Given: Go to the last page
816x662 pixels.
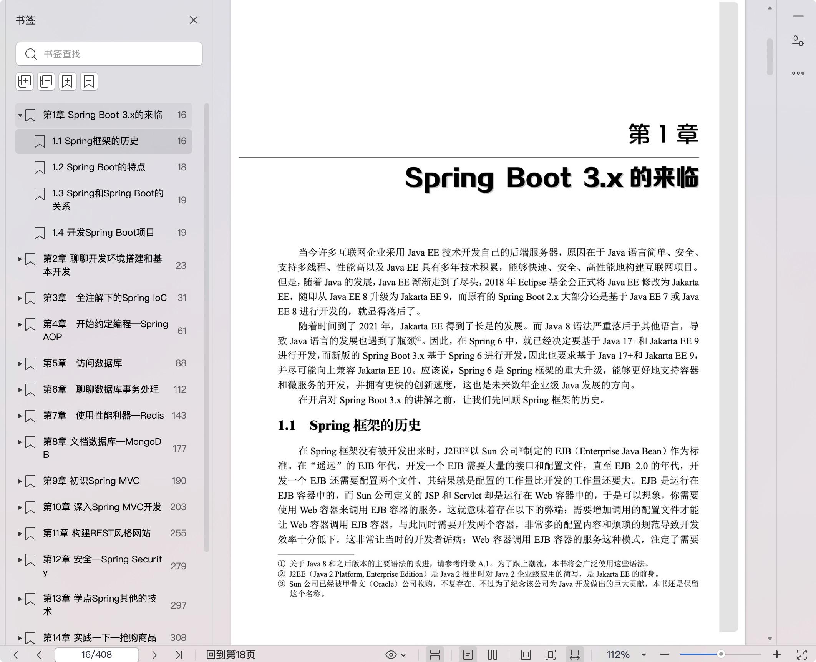Looking at the screenshot, I should pyautogui.click(x=179, y=655).
